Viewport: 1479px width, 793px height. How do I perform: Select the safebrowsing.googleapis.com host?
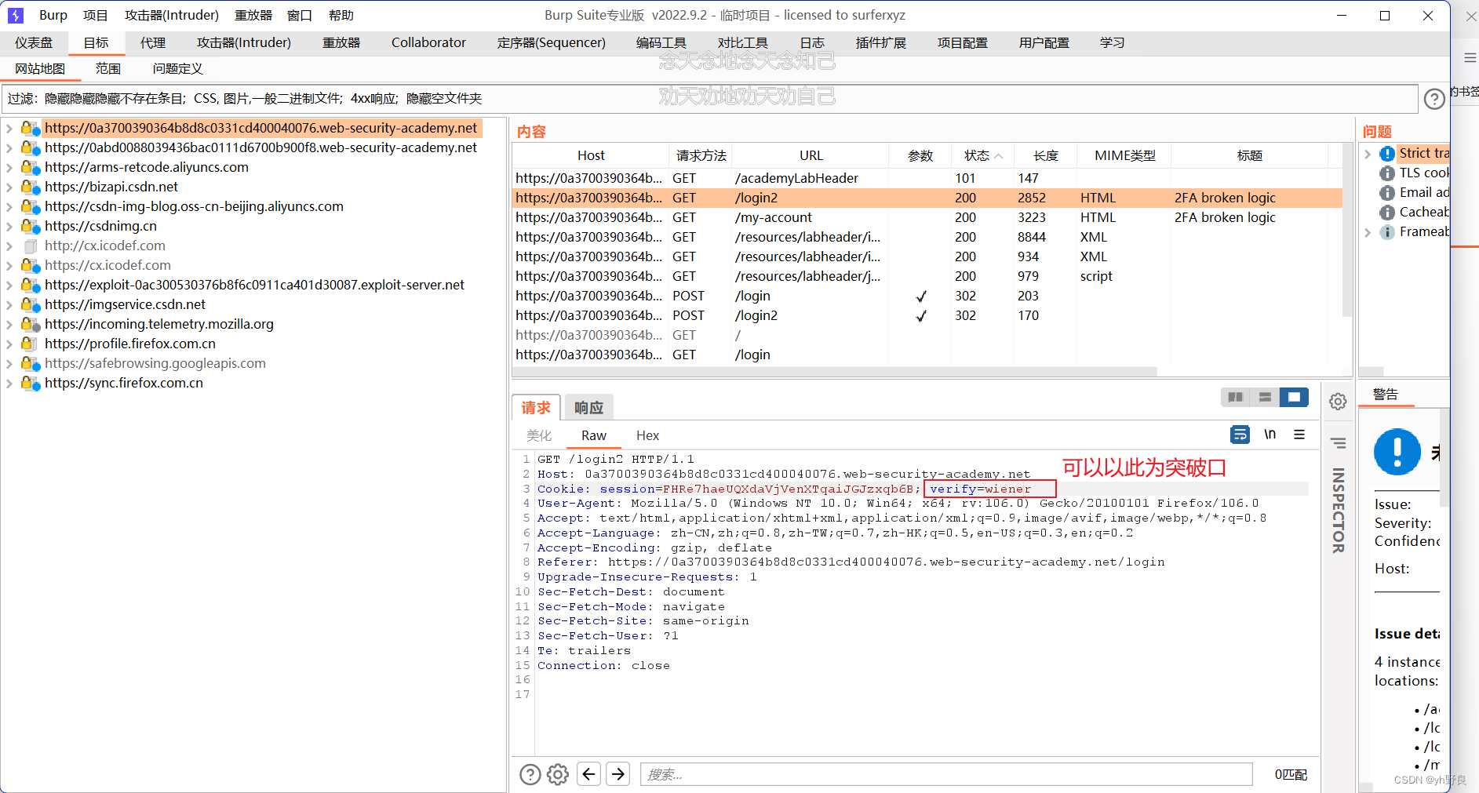pyautogui.click(x=155, y=363)
